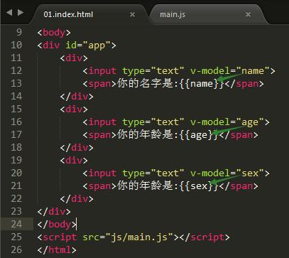Viewport: 289px width, 258px height.
Task: Click v-model="age" on line 16
Action: [x=227, y=122]
